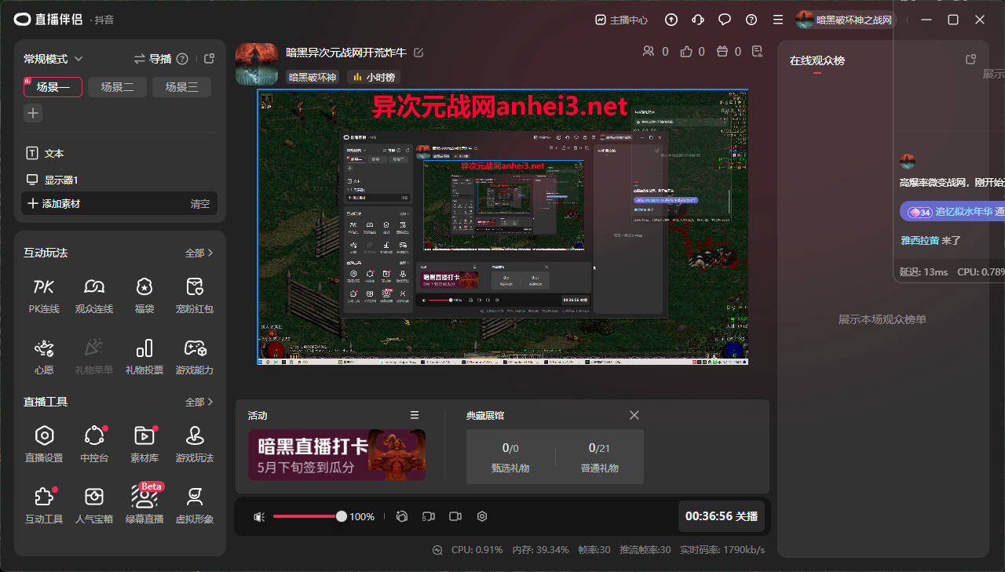
Task: Click the likes thumbs-up icon
Action: click(x=687, y=51)
